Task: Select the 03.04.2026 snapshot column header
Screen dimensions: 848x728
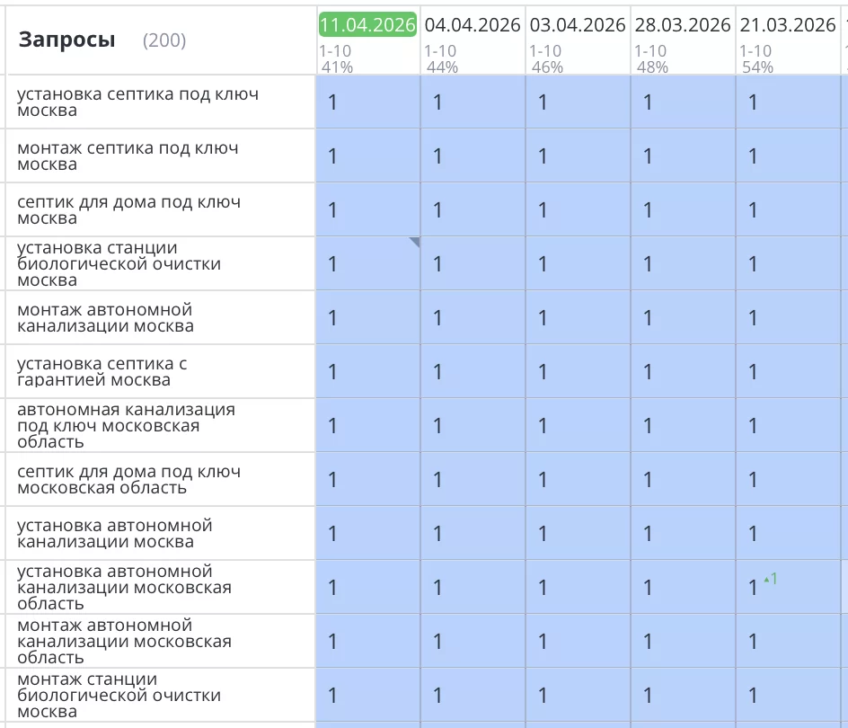Action: pos(578,24)
